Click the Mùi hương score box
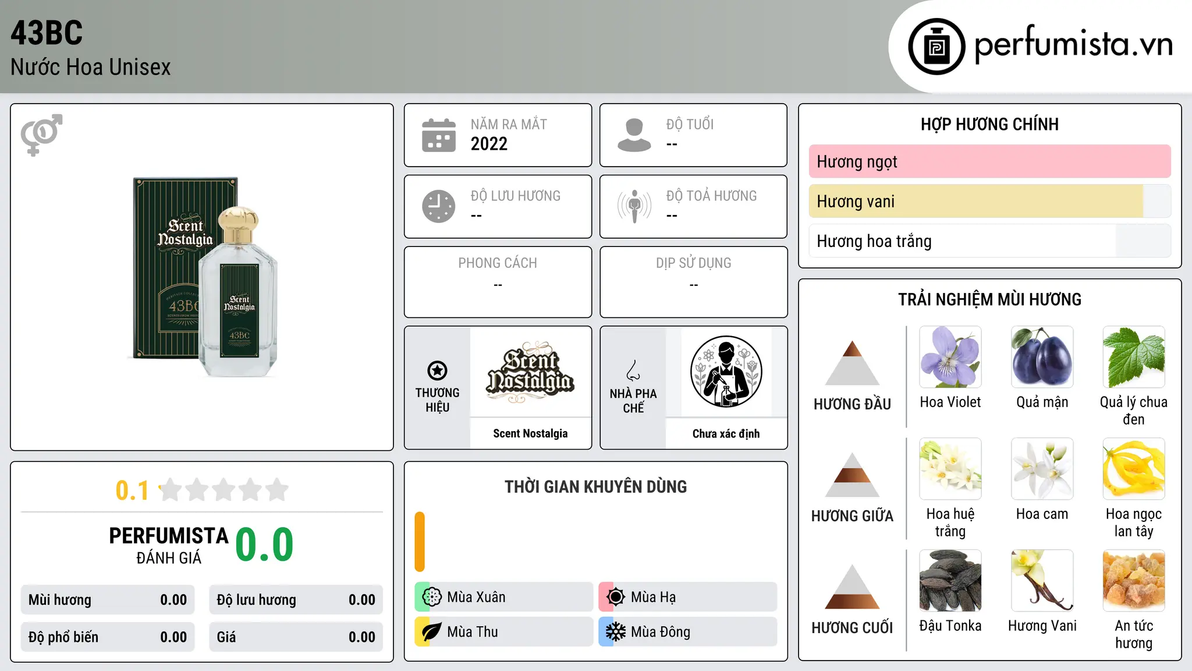 coord(108,600)
